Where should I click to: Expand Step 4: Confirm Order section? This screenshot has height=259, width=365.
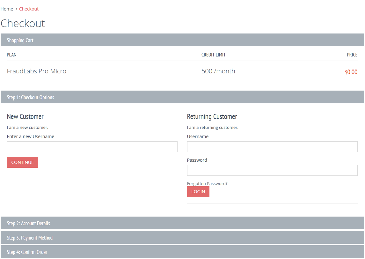[182, 252]
